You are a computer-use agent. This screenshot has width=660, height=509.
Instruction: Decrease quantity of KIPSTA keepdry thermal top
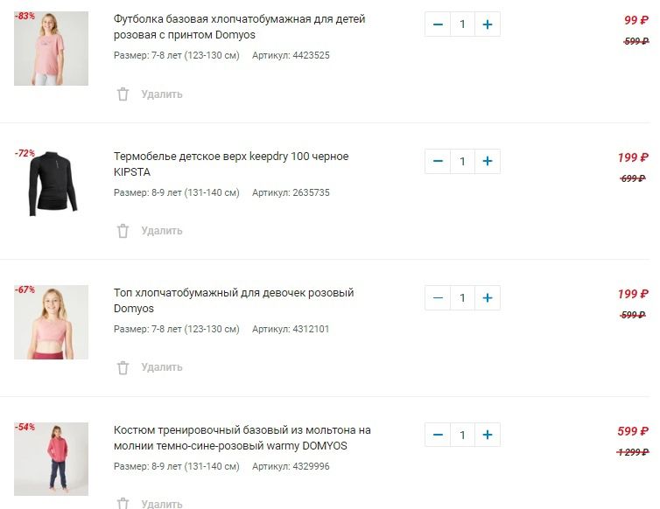[x=438, y=161]
